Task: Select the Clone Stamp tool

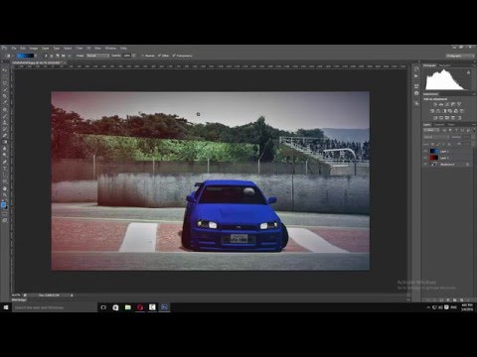Action: (x=5, y=123)
